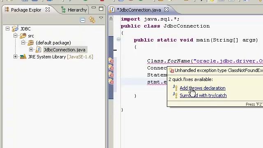Open JdbcConnection.java from Package Explorer
Image resolution: width=263 pixels, height=148 pixels.
(x=65, y=50)
